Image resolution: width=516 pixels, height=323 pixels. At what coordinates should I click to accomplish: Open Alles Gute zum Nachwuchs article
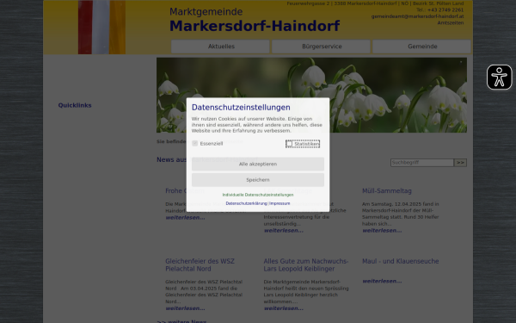306,265
